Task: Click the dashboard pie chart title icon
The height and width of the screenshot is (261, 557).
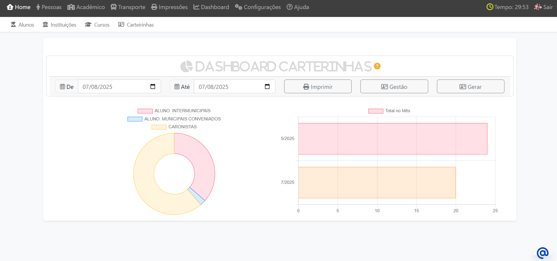Action: tap(186, 66)
